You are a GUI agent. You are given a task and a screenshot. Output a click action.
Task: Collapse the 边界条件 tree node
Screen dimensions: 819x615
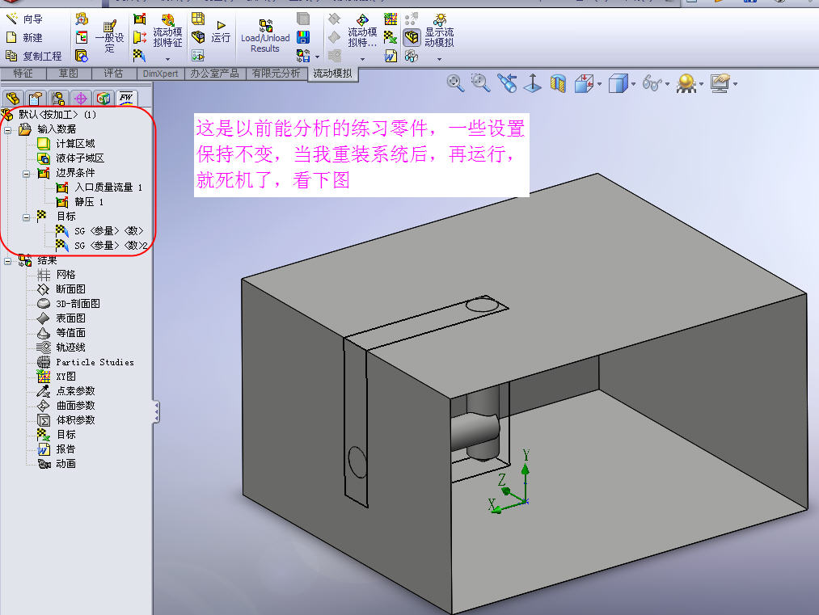coord(26,173)
